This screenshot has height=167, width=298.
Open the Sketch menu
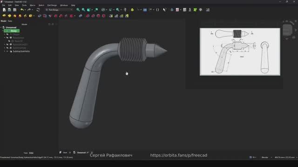tap(41, 5)
